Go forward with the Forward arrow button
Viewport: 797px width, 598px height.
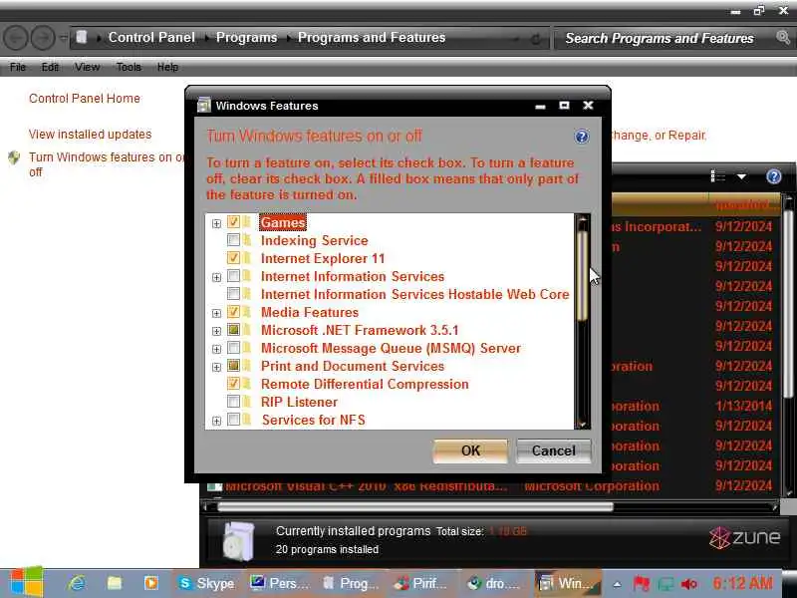tap(43, 38)
